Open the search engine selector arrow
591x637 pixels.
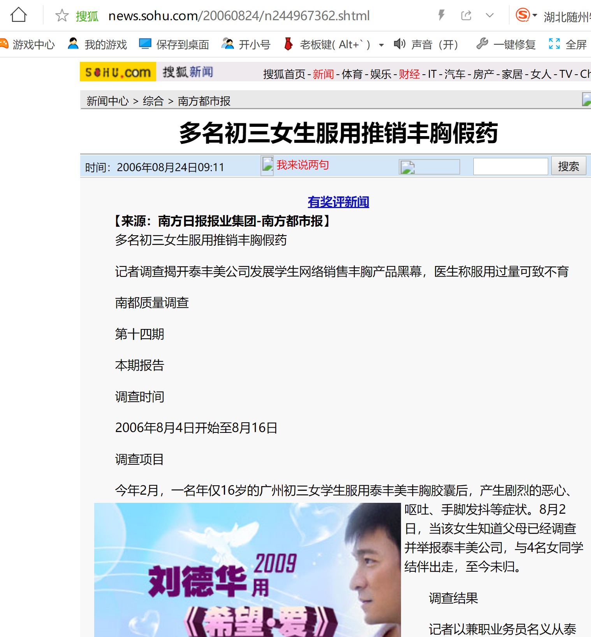(535, 16)
